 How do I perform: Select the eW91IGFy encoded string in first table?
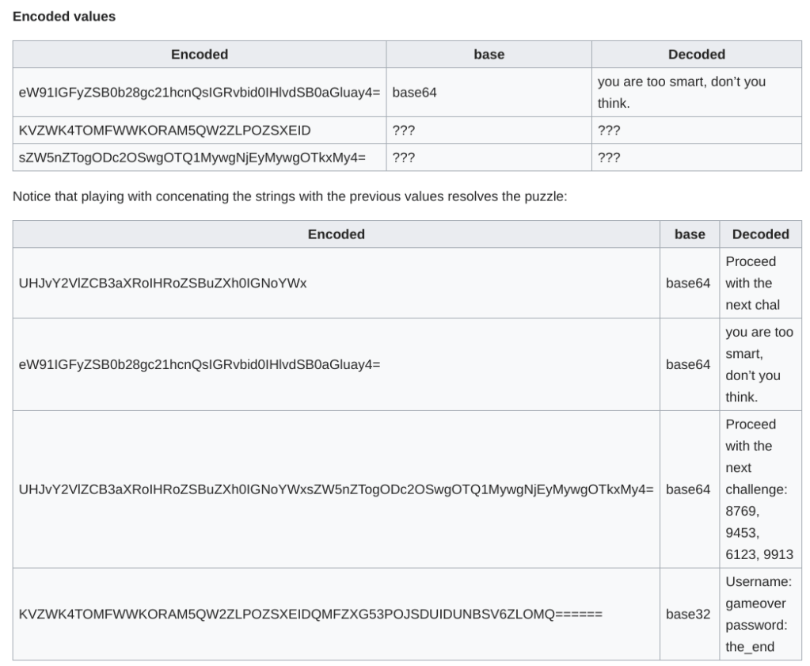click(x=200, y=93)
